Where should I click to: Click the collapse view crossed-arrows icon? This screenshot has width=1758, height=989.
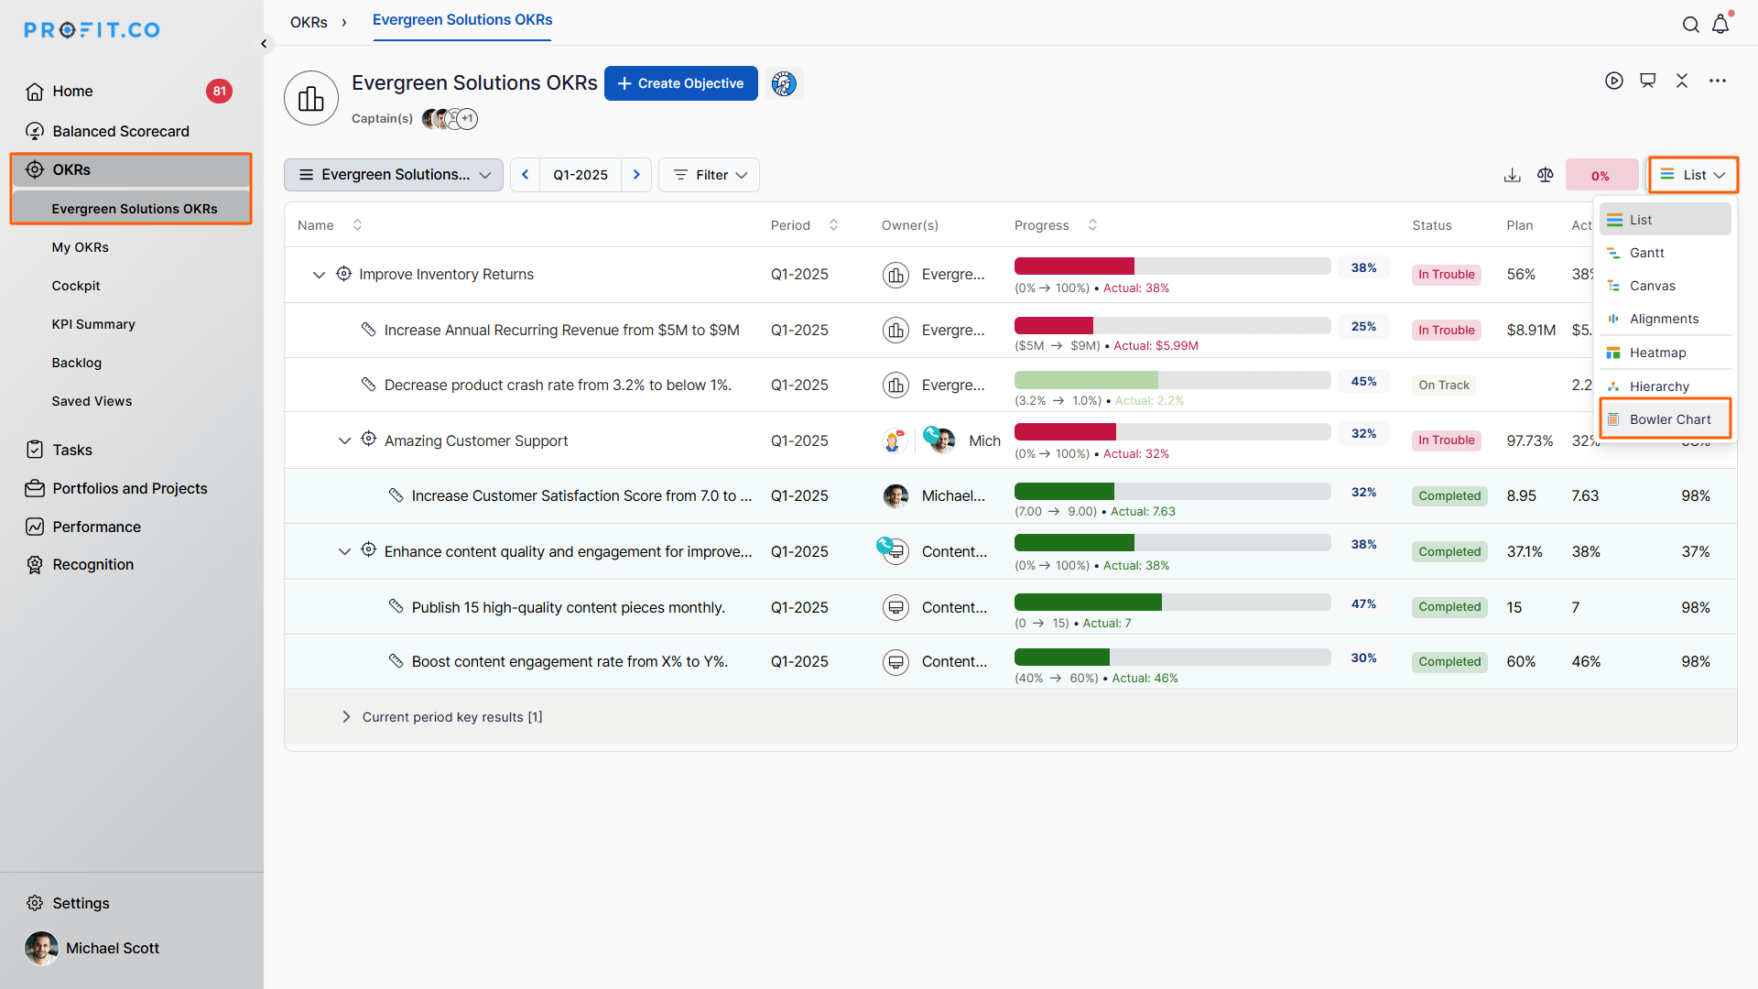click(1682, 81)
